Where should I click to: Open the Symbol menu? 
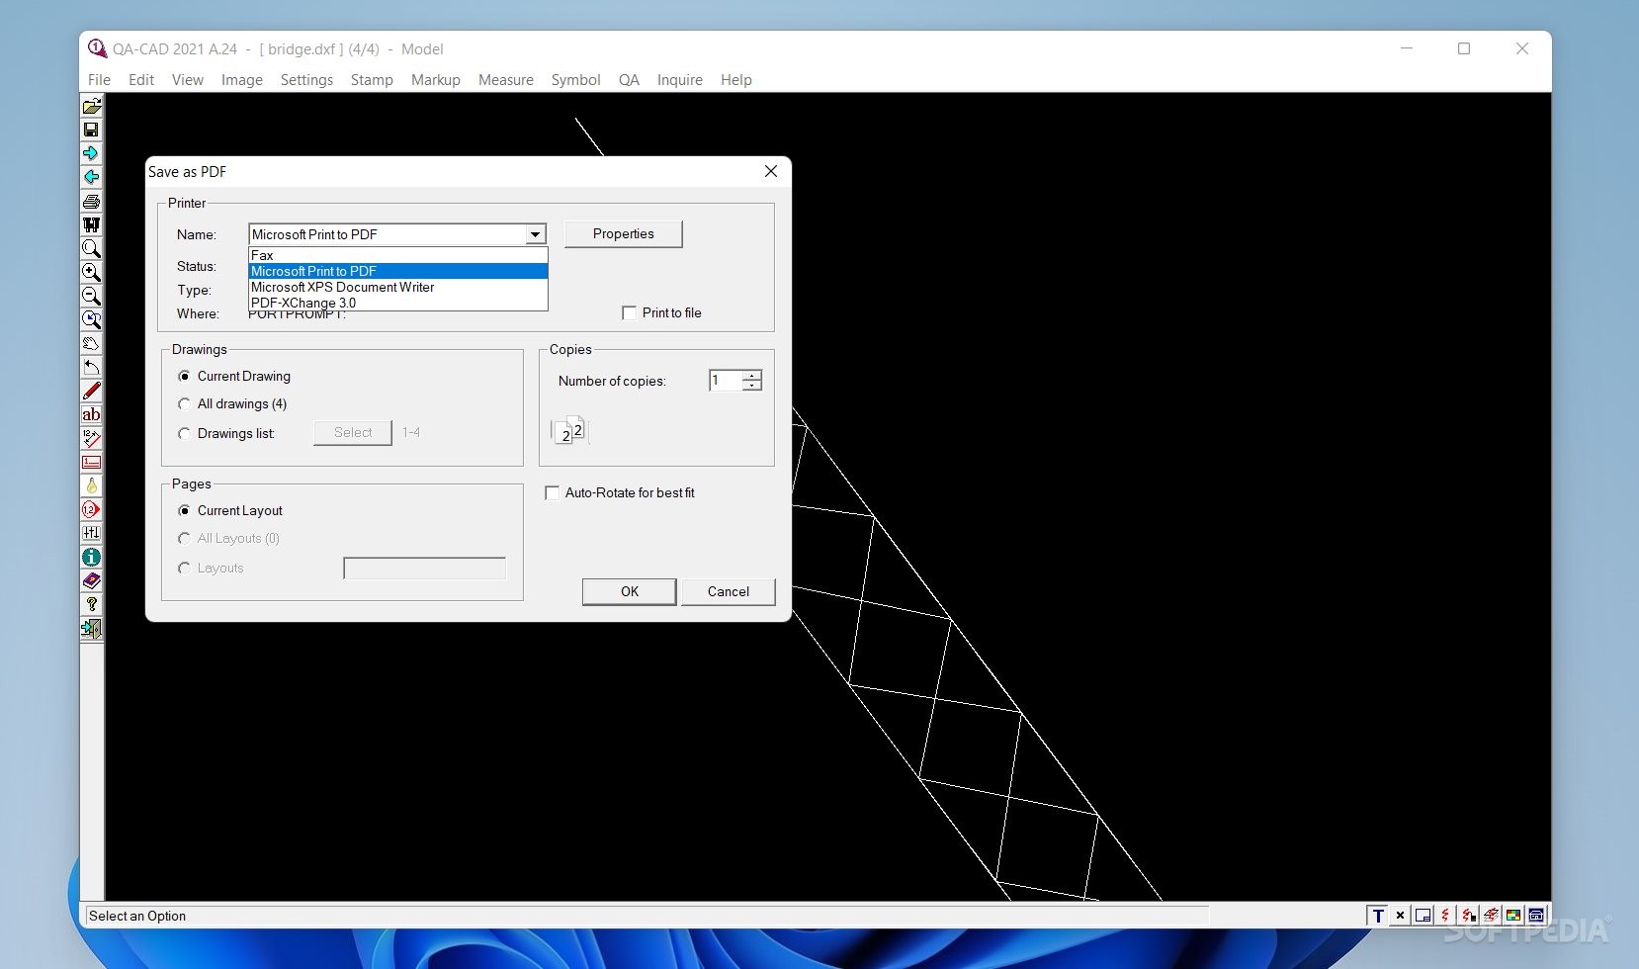576,80
